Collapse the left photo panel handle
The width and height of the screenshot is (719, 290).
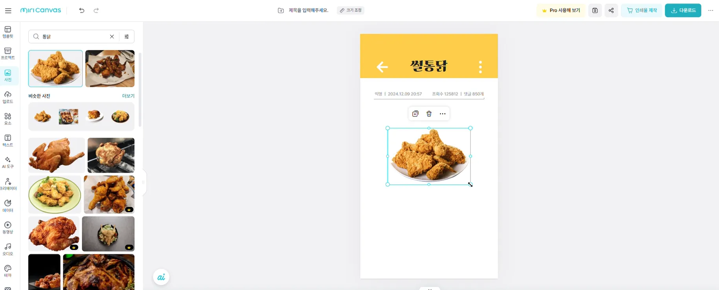click(x=143, y=182)
